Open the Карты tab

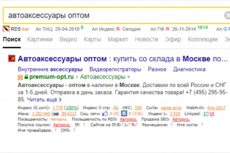click(x=92, y=40)
